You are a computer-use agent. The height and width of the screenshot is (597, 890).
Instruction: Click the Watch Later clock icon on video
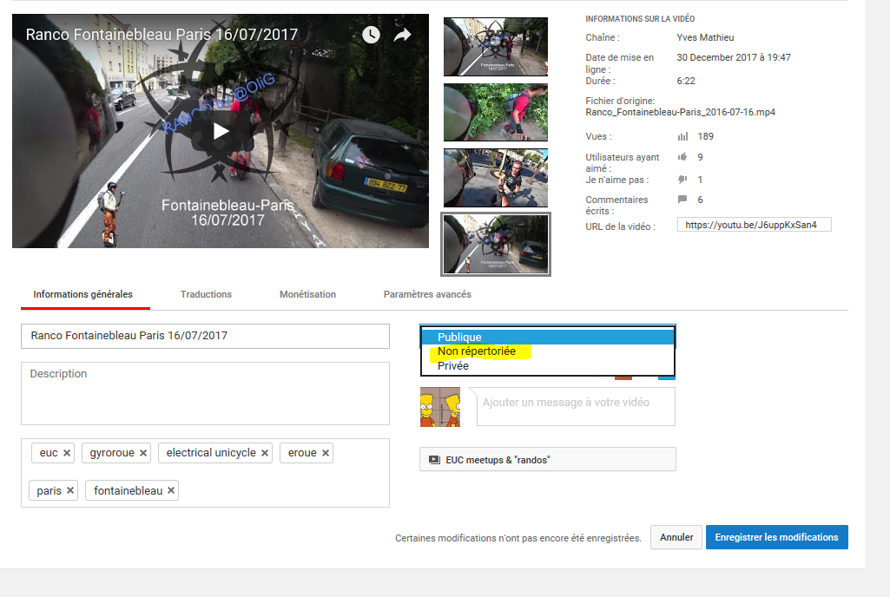[x=371, y=35]
